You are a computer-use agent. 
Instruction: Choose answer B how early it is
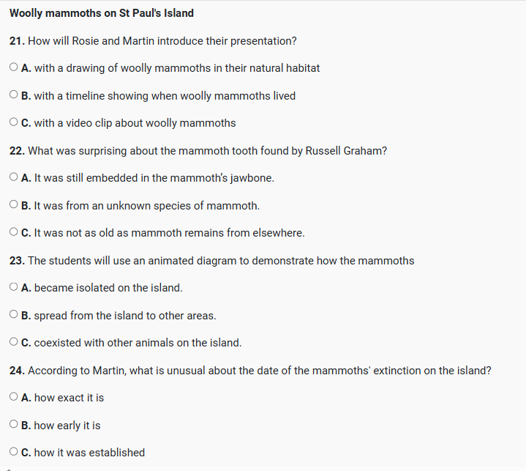pyautogui.click(x=15, y=426)
